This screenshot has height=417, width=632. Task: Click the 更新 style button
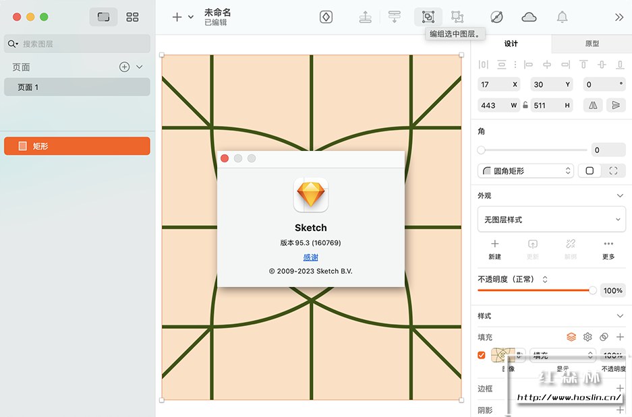click(x=532, y=249)
